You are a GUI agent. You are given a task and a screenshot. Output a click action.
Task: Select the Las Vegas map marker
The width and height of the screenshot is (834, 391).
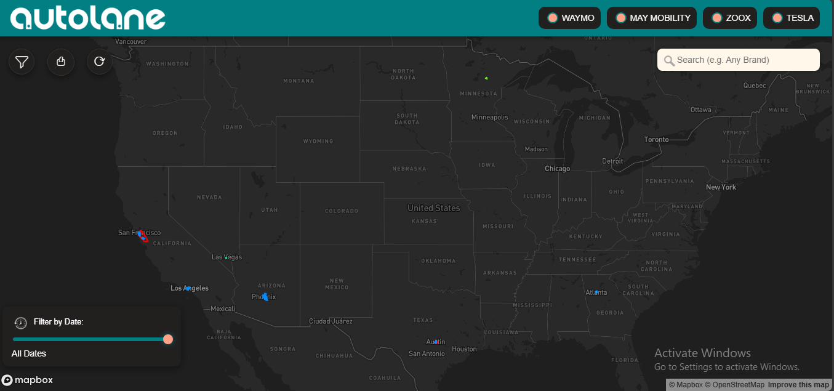coord(226,257)
